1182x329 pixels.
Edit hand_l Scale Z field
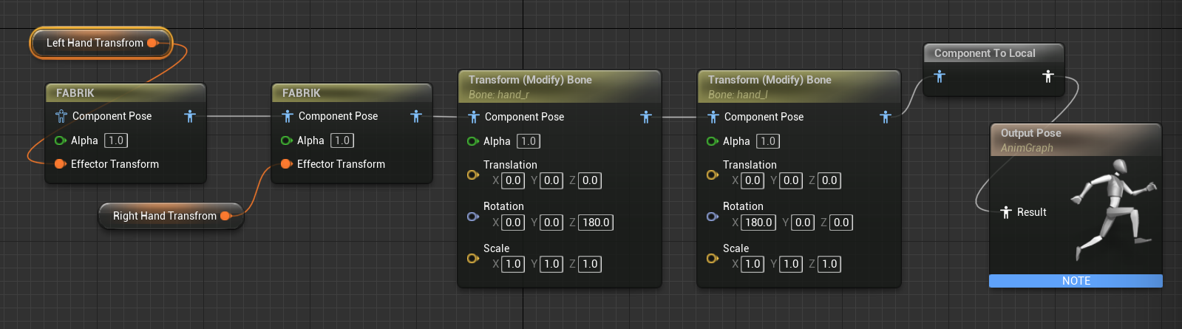829,264
